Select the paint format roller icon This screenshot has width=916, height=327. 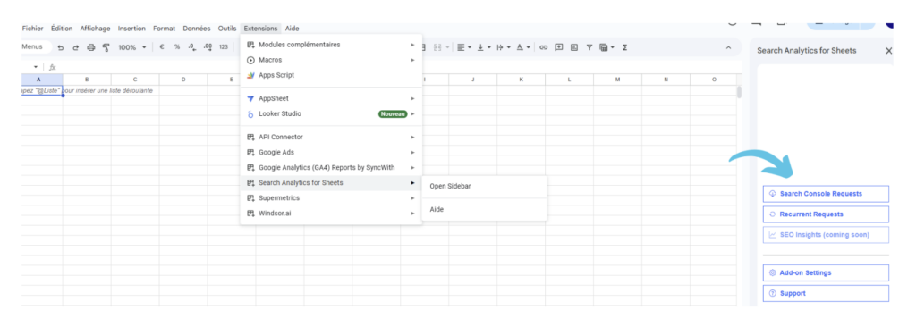(106, 47)
